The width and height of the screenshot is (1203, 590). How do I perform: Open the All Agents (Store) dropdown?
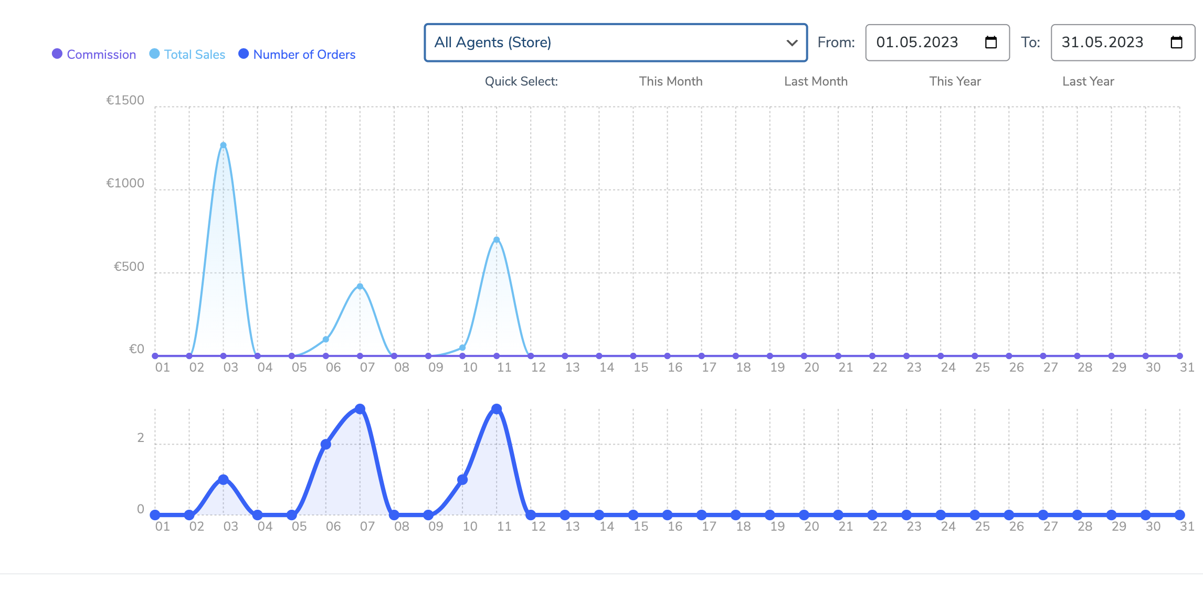coord(616,43)
